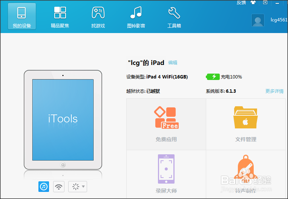Open the 文件管理 file manager tile
The image size is (288, 199).
[x=246, y=124]
